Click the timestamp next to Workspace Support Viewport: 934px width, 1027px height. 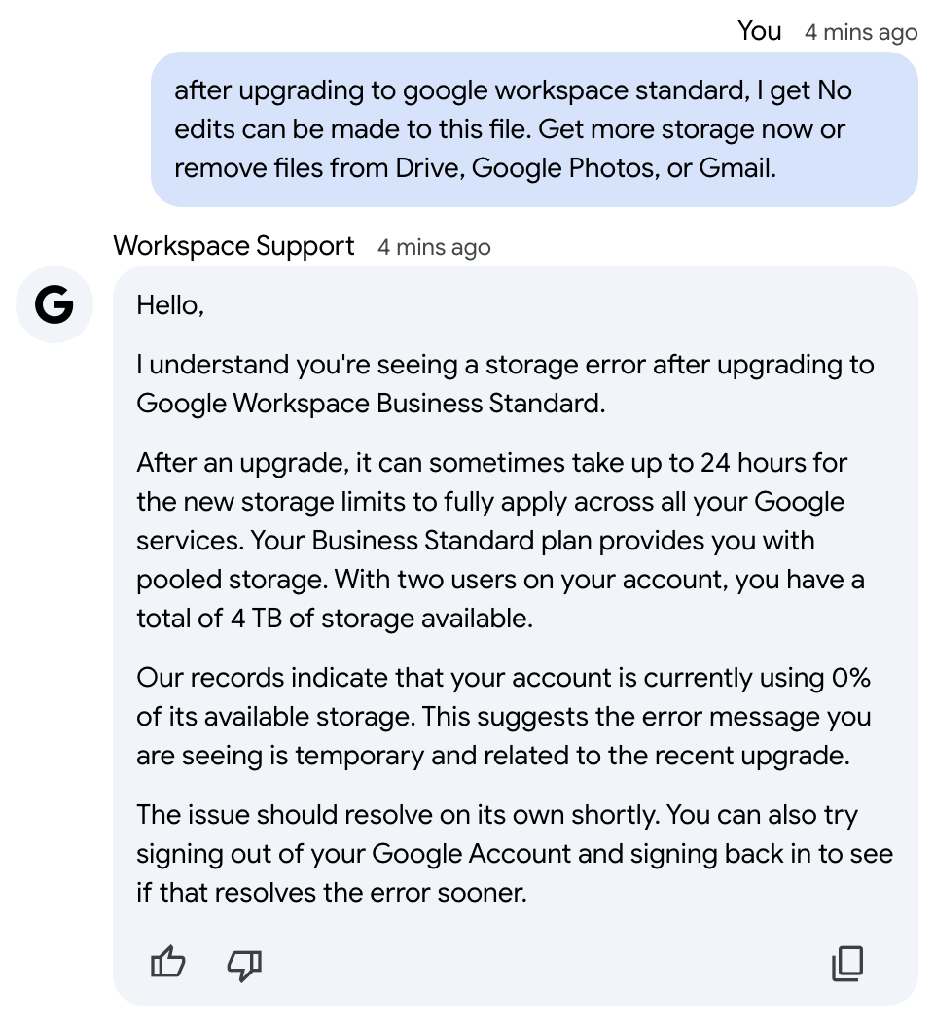click(434, 247)
